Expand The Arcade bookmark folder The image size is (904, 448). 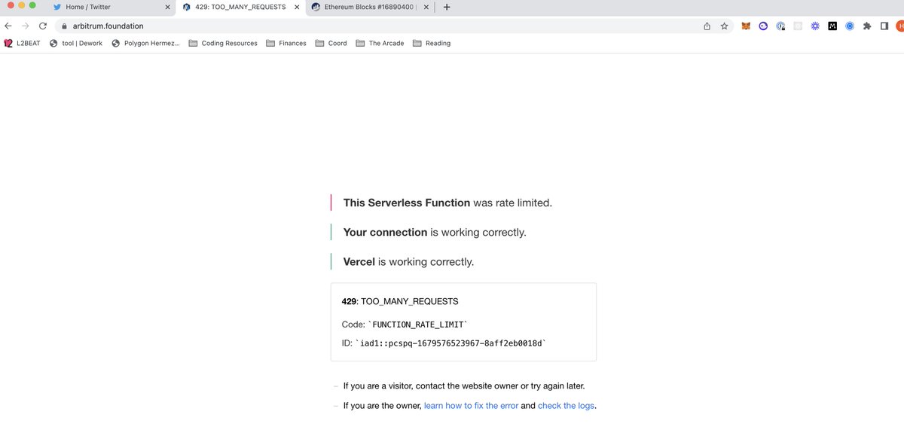click(380, 43)
